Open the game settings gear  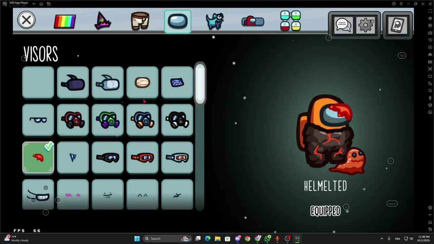[366, 25]
